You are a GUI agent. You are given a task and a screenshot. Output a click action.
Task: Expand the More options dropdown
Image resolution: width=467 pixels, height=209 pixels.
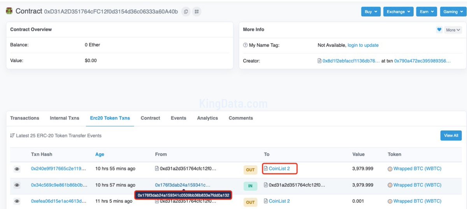[x=453, y=30]
